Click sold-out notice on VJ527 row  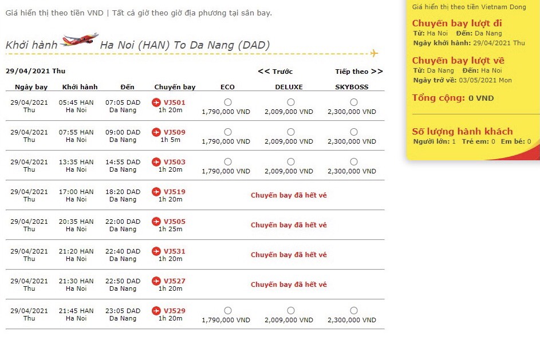pyautogui.click(x=289, y=284)
